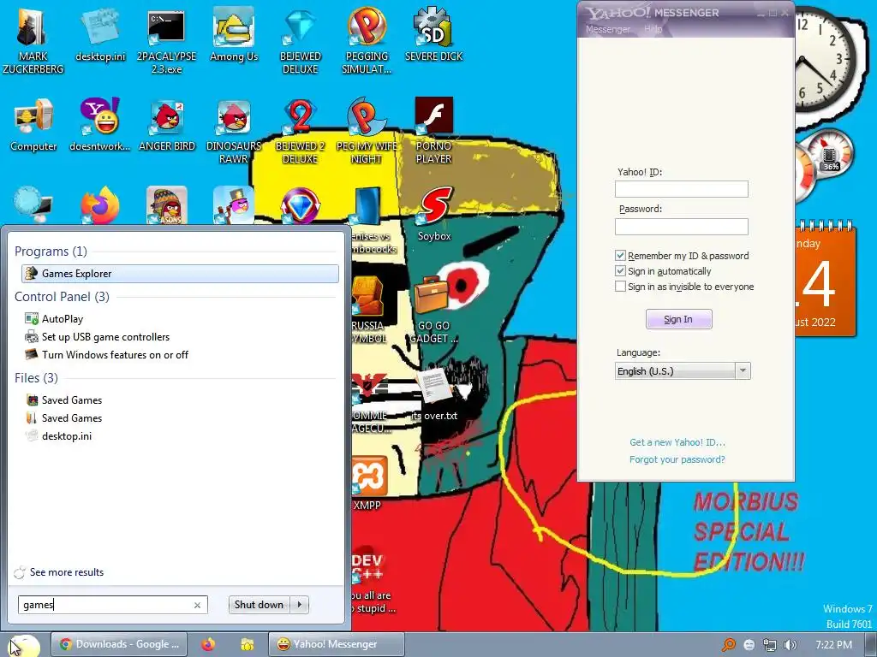Select the Computer desktop icon

pos(33,124)
